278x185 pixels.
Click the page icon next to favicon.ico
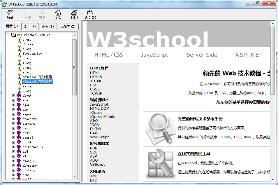[x=20, y=53]
